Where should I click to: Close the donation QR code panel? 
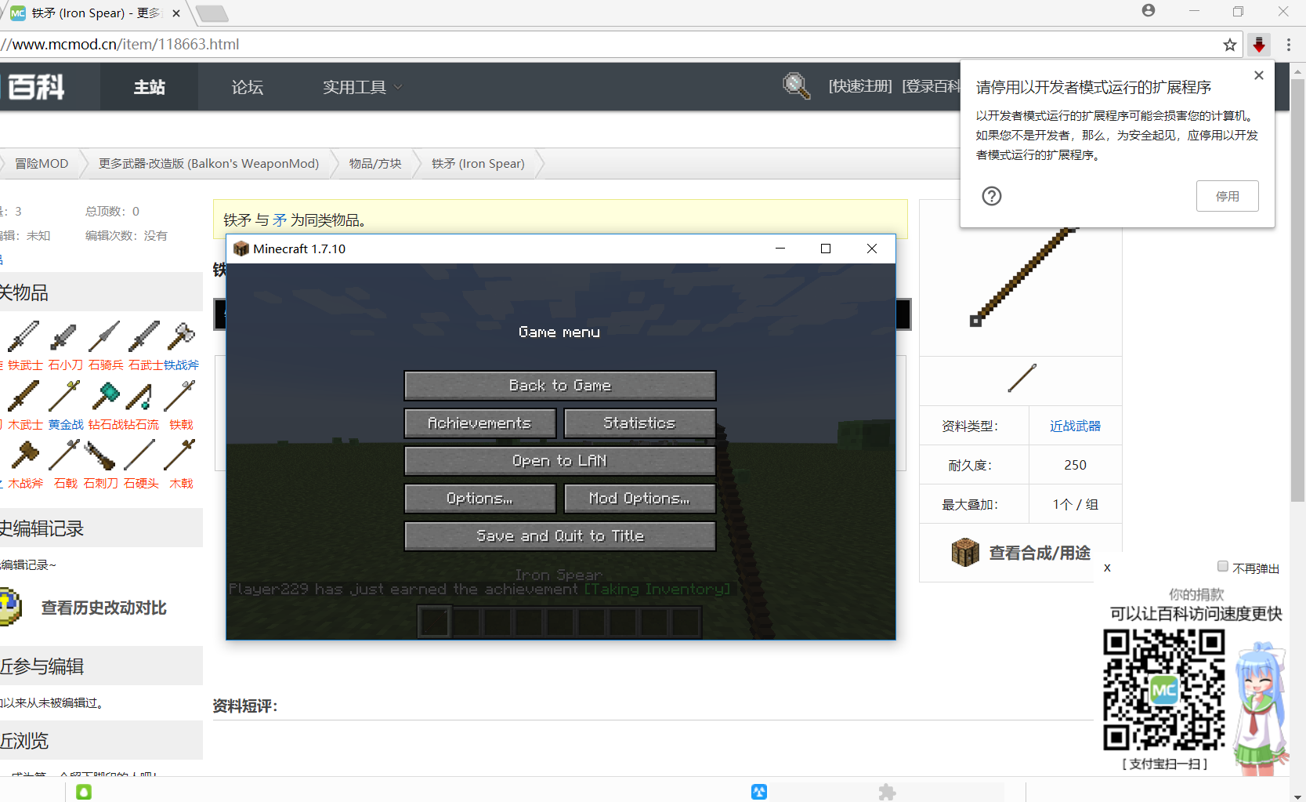coord(1107,568)
